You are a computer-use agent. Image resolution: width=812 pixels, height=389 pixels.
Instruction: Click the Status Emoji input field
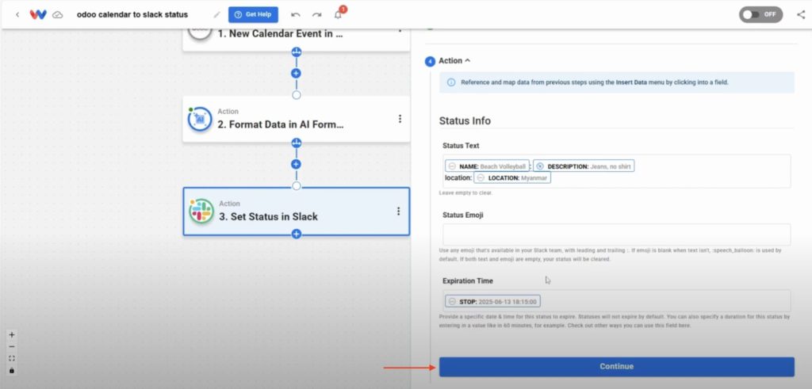pos(616,235)
